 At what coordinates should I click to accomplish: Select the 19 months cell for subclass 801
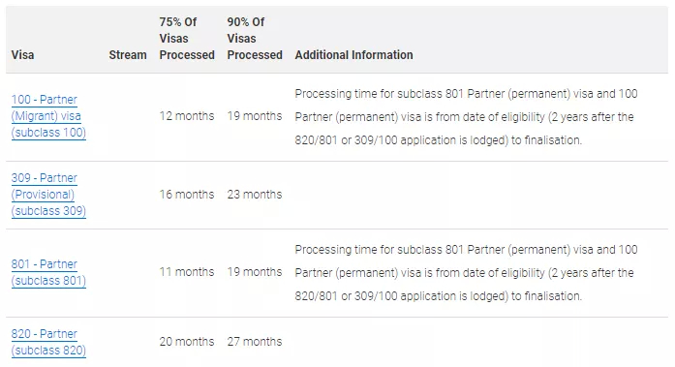click(x=255, y=272)
